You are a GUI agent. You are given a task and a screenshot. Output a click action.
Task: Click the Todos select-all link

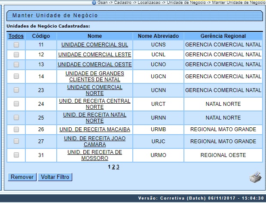pyautogui.click(x=16, y=36)
